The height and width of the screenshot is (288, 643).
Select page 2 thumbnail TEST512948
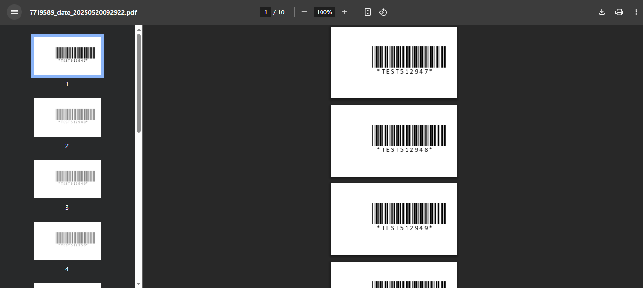[x=67, y=117]
